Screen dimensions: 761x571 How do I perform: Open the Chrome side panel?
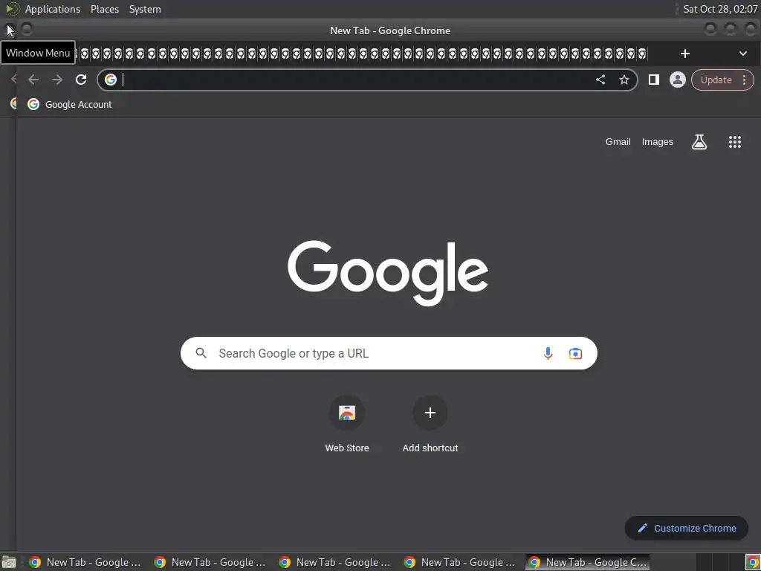click(x=654, y=80)
